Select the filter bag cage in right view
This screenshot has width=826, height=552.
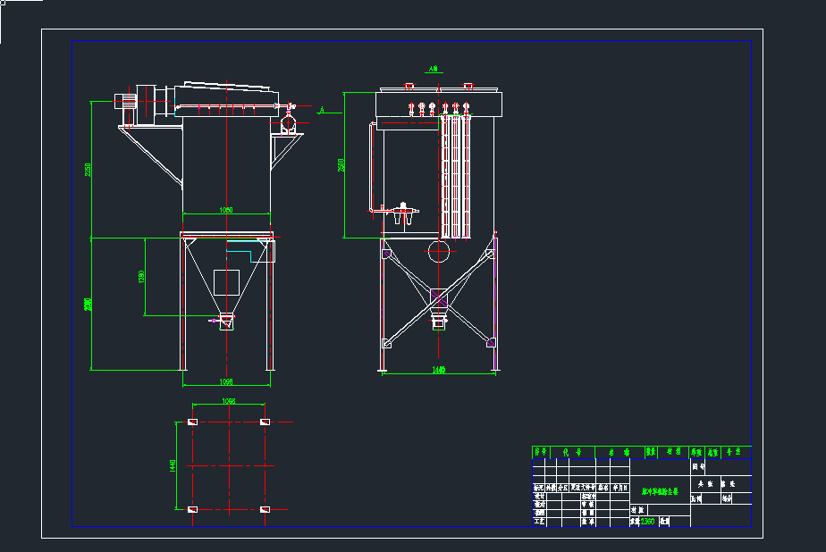click(x=457, y=174)
